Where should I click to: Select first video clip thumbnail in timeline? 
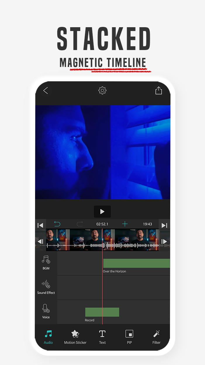tap(58, 240)
